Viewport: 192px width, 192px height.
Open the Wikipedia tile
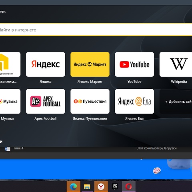click(176, 64)
